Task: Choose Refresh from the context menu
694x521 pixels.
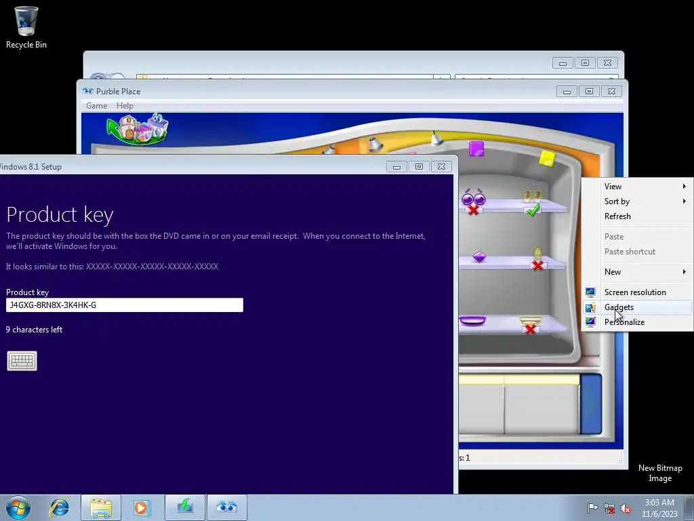Action: tap(637, 216)
